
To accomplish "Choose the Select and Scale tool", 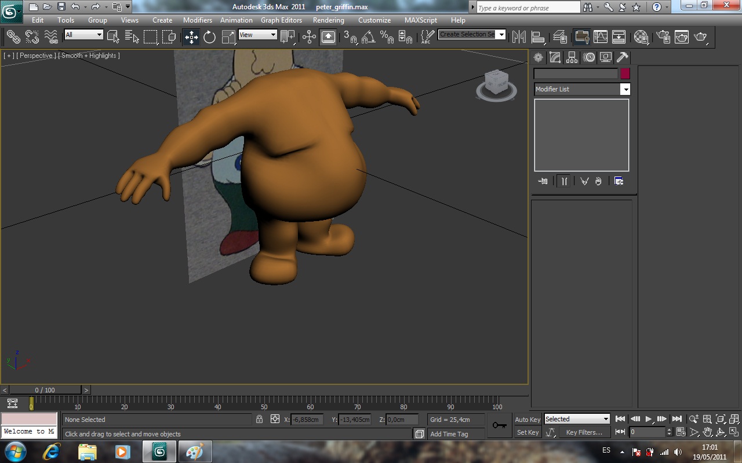I will tap(228, 37).
